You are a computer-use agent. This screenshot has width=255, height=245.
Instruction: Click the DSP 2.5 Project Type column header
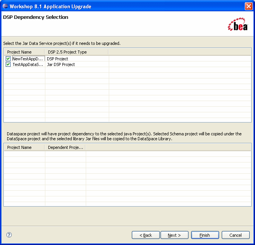pyautogui.click(x=76, y=52)
